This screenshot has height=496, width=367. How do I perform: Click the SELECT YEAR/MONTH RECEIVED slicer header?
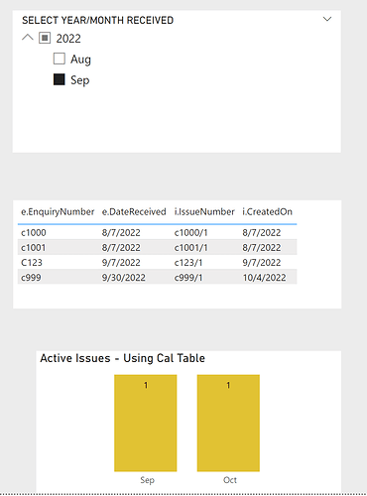click(x=98, y=20)
